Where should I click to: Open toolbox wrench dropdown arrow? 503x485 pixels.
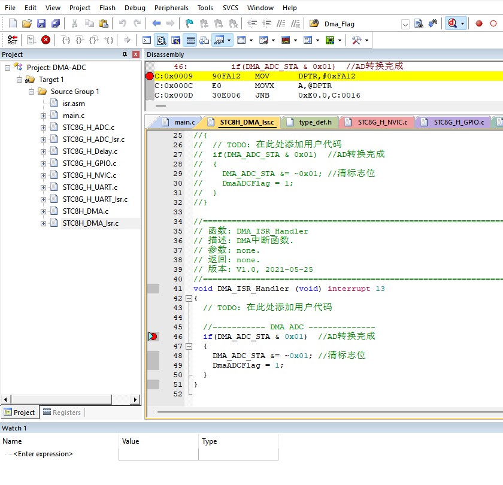point(366,41)
